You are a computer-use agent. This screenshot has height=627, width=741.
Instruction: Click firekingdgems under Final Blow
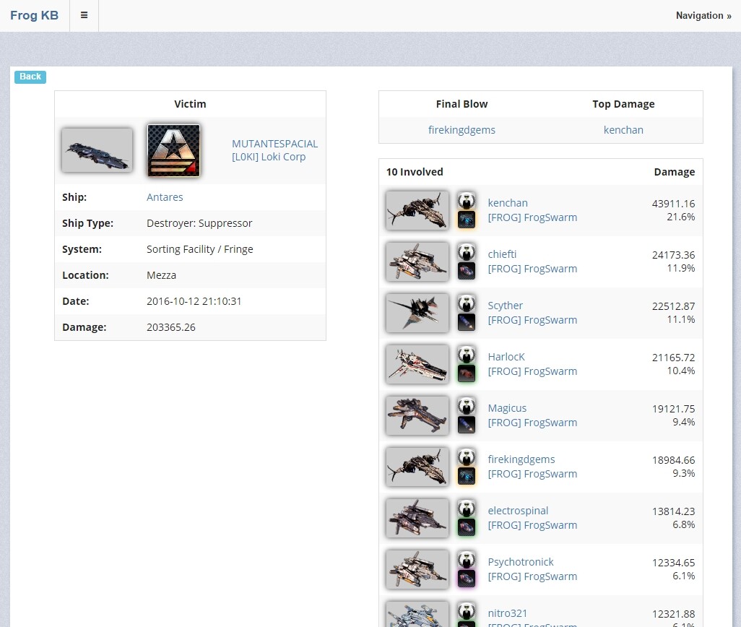461,130
